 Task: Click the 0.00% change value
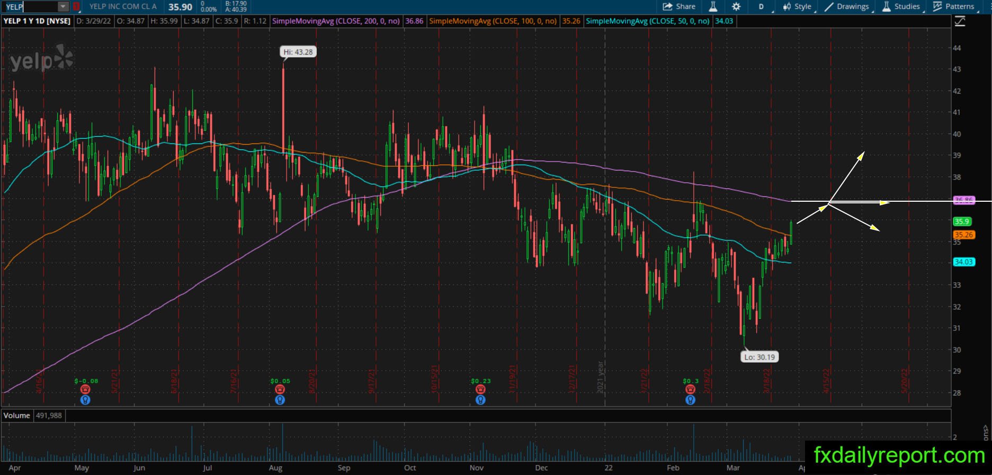209,10
